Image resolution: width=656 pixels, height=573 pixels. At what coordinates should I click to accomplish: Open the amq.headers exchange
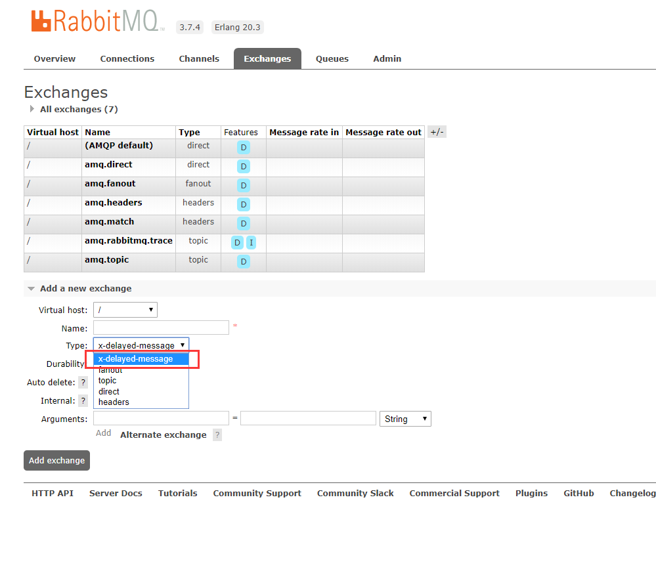pyautogui.click(x=114, y=202)
